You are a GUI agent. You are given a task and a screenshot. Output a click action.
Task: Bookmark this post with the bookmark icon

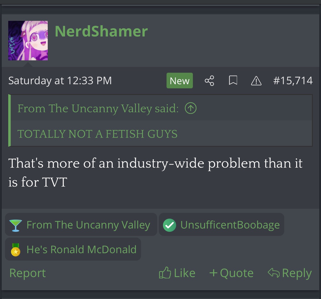click(x=233, y=81)
